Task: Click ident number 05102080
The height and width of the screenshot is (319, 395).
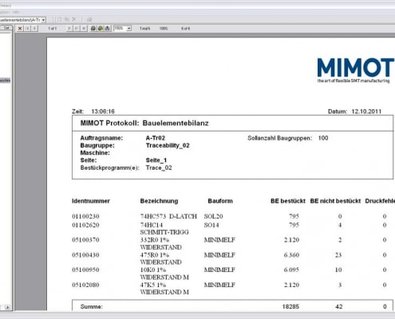Action: coord(85,285)
